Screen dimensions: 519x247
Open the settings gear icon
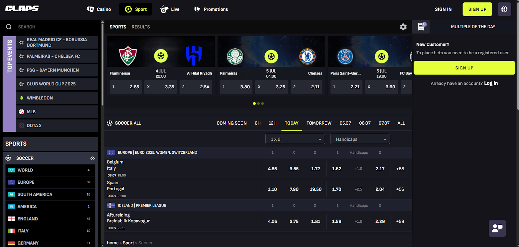[403, 27]
